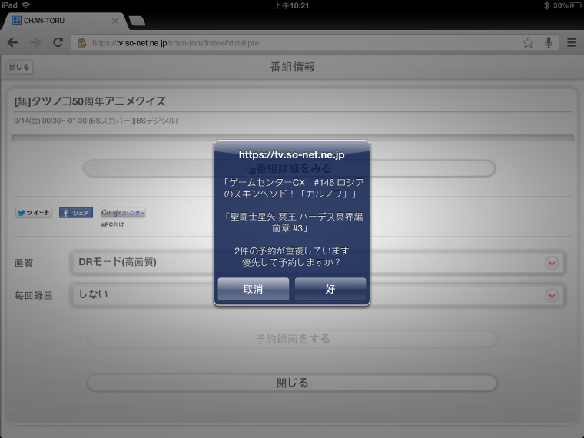Tap the Bluetooth status icon
Viewport: 584px width, 438px height.
pyautogui.click(x=546, y=5)
